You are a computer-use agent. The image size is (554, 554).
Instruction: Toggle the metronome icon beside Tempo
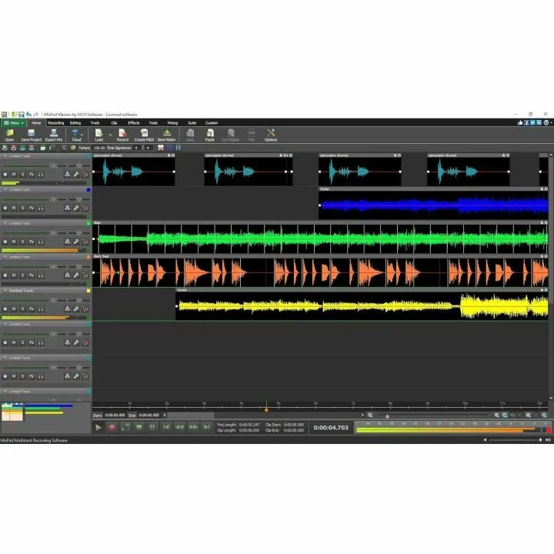pos(73,148)
